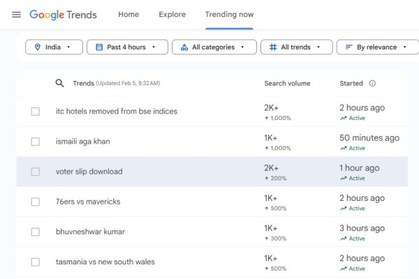419x279 pixels.
Task: Click the Trends column header label
Action: 84,83
